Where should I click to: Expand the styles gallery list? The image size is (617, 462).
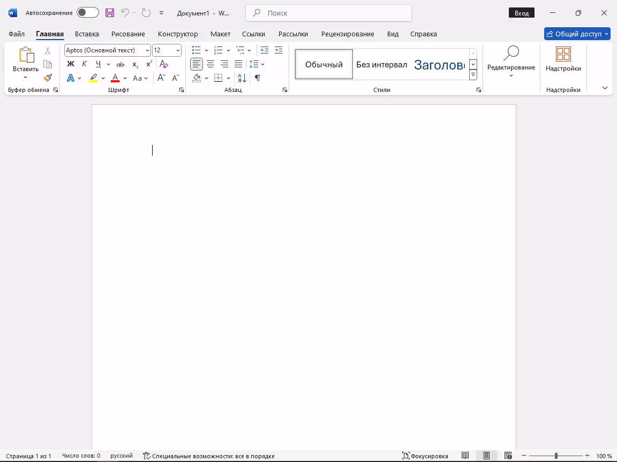pyautogui.click(x=473, y=75)
